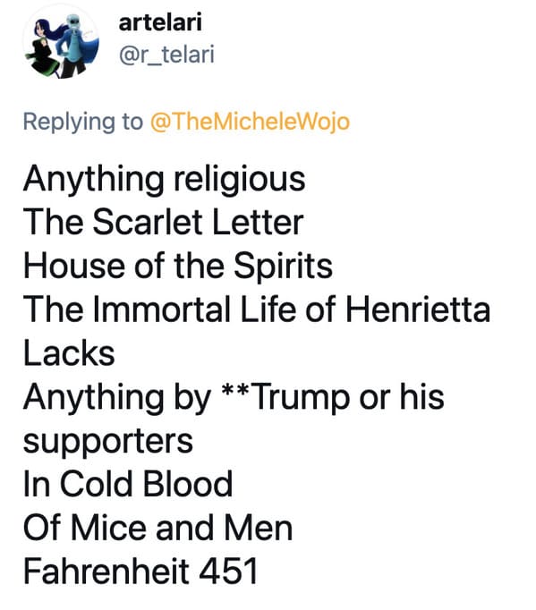Screen dimensions: 536x610
Task: Open the @TheMicheleWojo mention link
Action: pos(250,122)
